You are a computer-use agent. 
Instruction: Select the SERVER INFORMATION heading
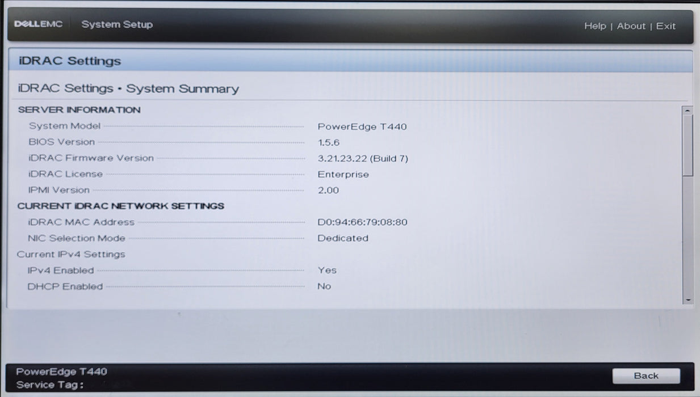79,110
